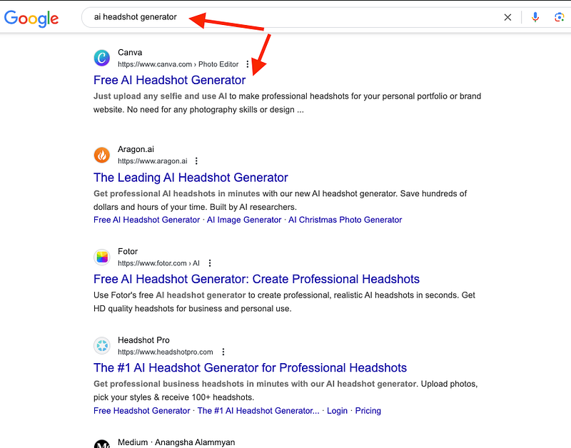Open more options for Fotor result
The image size is (571, 448).
210,263
